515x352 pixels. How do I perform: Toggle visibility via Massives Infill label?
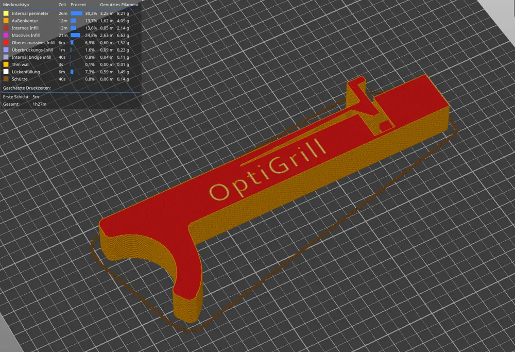pyautogui.click(x=26, y=35)
